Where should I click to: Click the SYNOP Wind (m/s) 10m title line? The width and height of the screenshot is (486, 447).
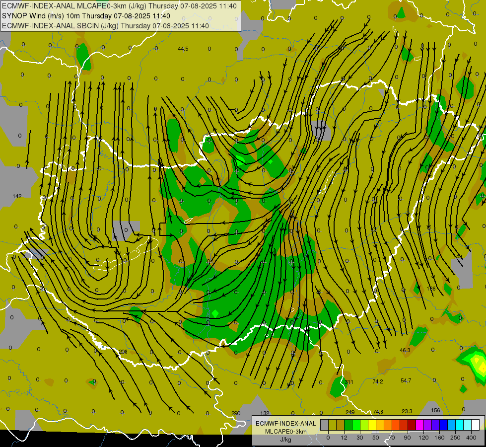click(86, 16)
